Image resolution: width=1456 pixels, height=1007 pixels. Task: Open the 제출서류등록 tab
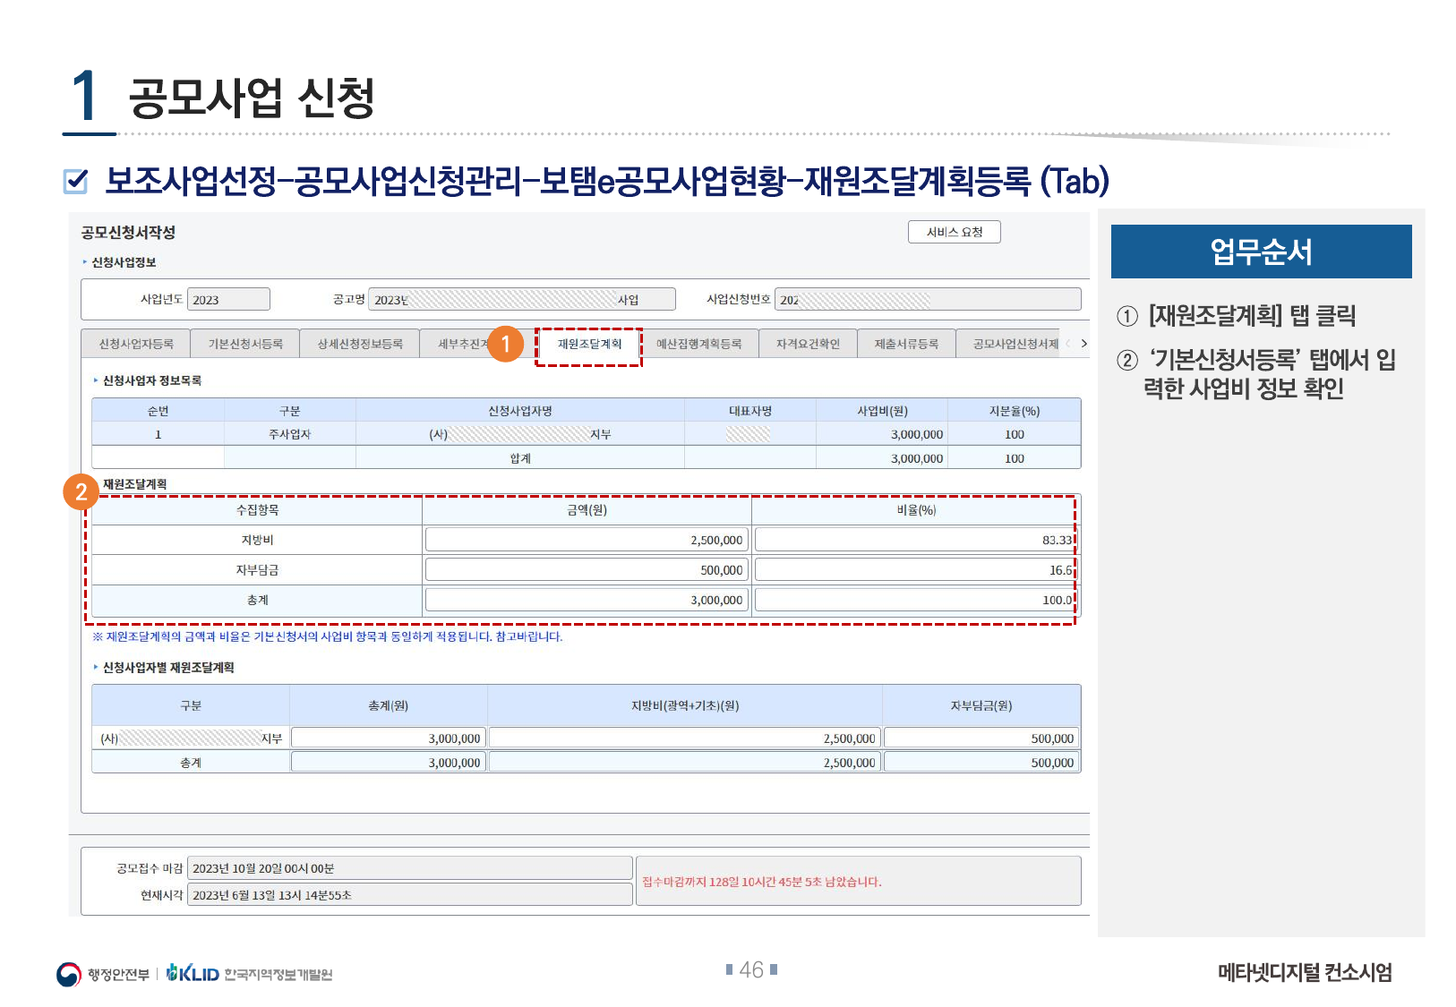(906, 345)
